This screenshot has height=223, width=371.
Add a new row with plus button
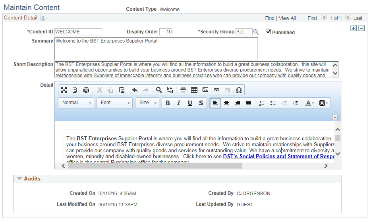(x=354, y=28)
